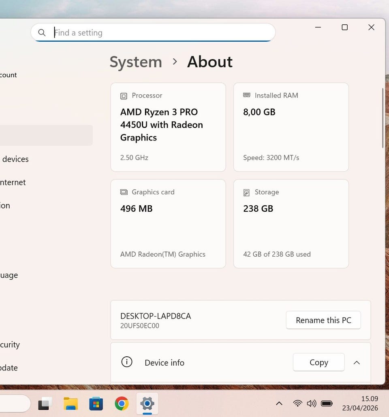Click the battery status tray icon
This screenshot has height=417, width=389.
(x=327, y=403)
